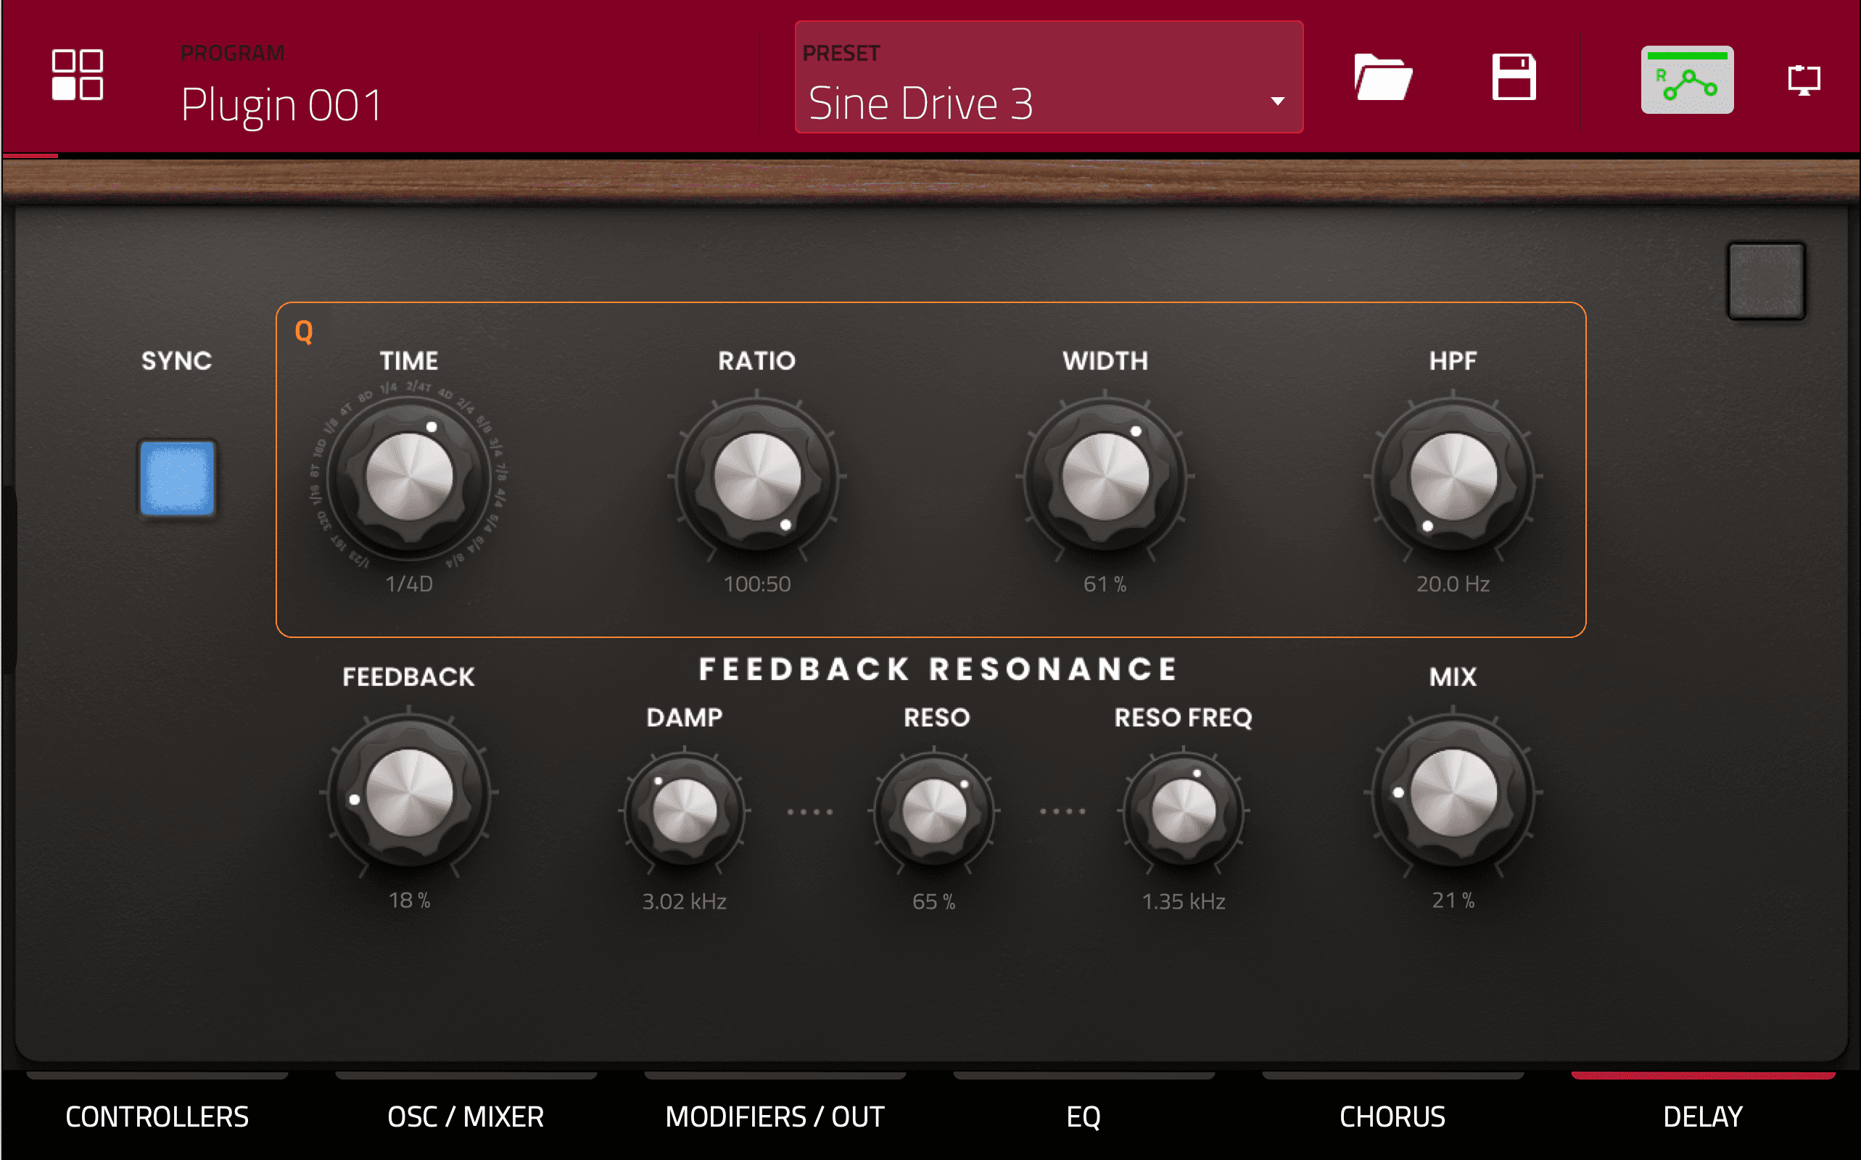This screenshot has height=1160, width=1861.
Task: Click the detach window monitor icon
Action: point(1804,80)
